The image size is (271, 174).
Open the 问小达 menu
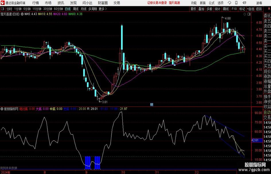pyautogui.click(x=87, y=3)
